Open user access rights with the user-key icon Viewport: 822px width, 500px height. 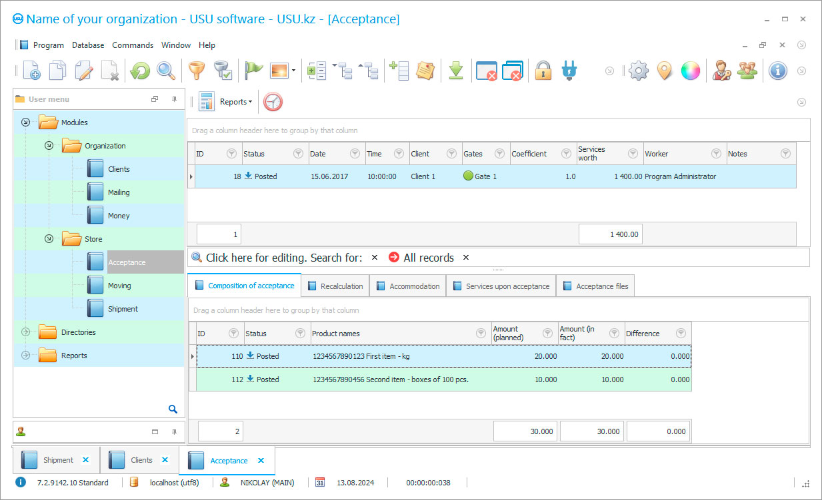tap(721, 70)
